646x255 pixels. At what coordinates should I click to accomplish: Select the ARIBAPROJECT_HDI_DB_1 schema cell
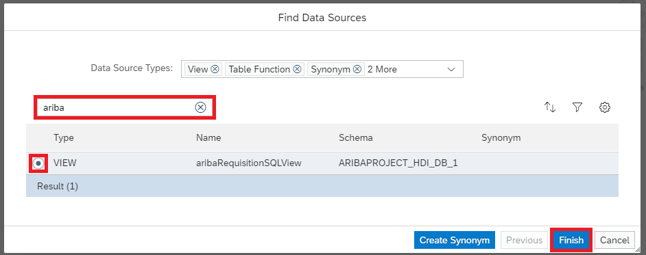398,163
